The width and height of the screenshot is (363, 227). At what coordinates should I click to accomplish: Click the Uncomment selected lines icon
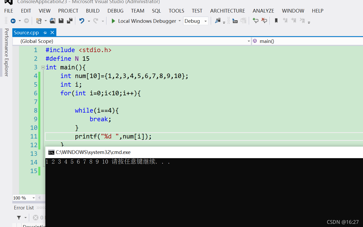(264, 21)
